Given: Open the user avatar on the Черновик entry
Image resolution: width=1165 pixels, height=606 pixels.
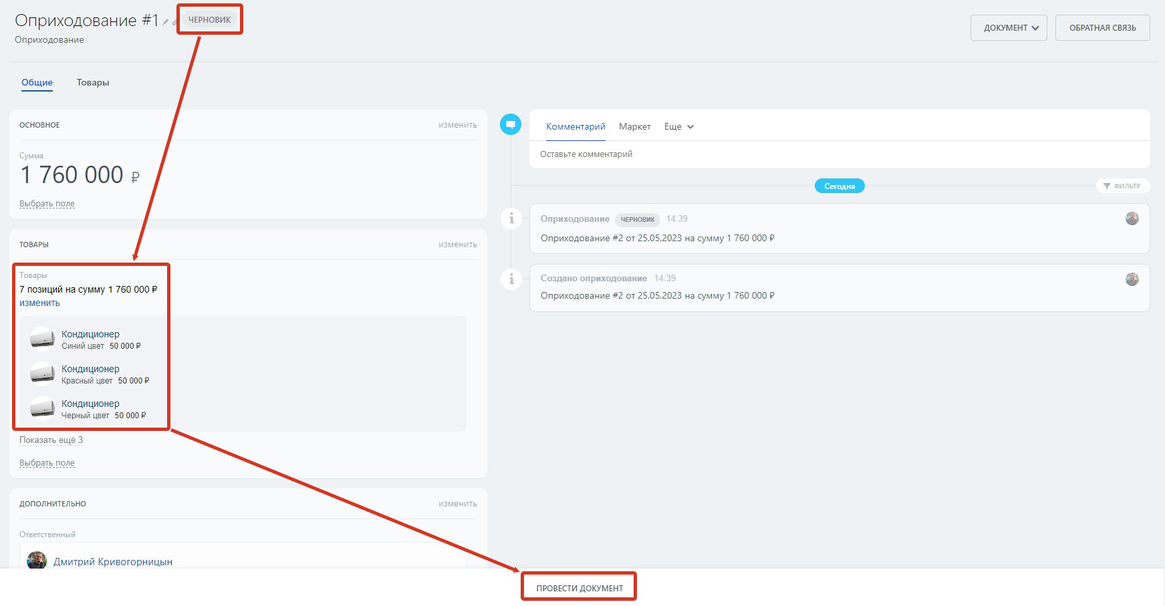Looking at the screenshot, I should 1132,218.
